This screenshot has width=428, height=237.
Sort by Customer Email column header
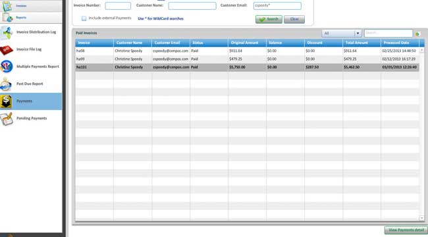[x=171, y=43]
